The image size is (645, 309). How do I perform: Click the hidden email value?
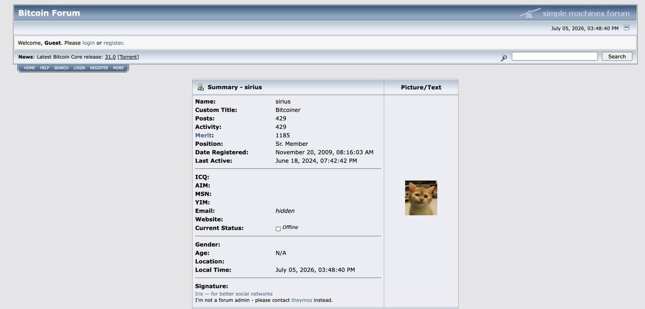point(285,211)
